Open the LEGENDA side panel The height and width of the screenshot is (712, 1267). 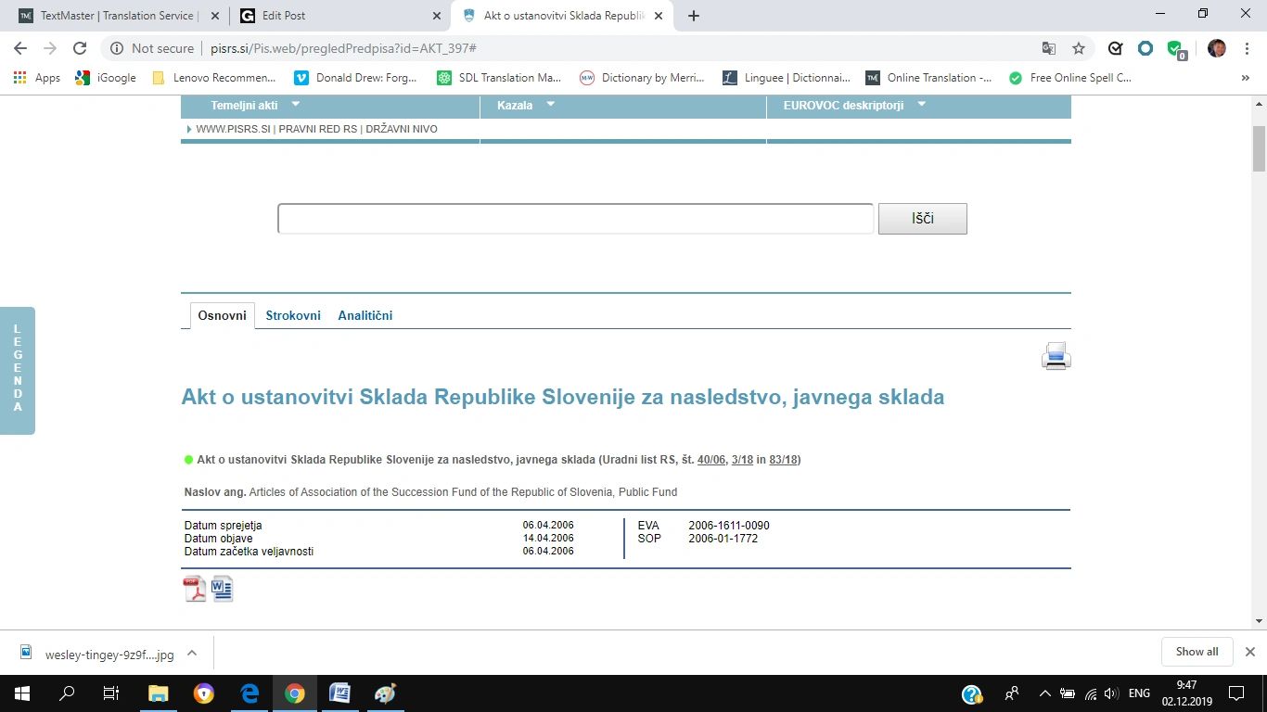coord(18,369)
